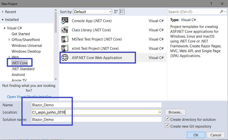This screenshot has width=228, height=140.
Task: Collapse the Installed node
Action: tap(3, 19)
